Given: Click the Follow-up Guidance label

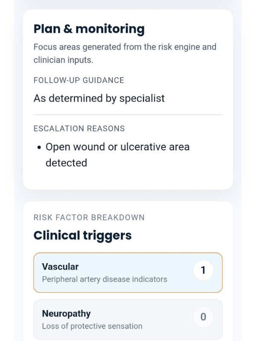Looking at the screenshot, I should coord(79,80).
